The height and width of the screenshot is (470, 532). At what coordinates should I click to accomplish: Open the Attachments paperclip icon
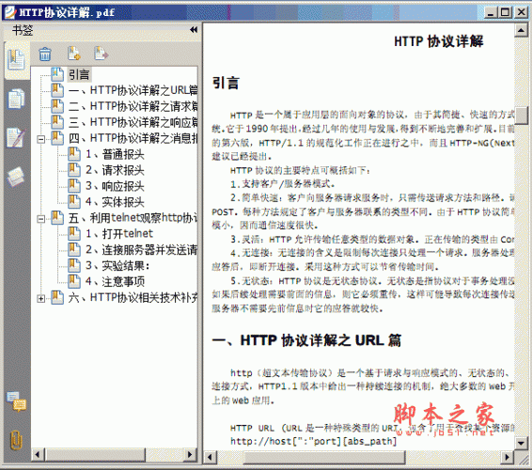point(16,440)
